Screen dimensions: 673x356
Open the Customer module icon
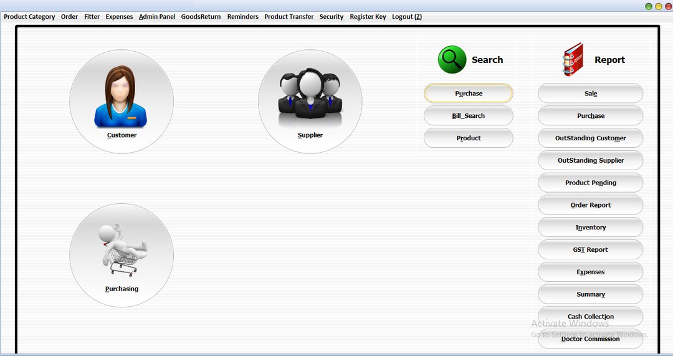pyautogui.click(x=121, y=101)
